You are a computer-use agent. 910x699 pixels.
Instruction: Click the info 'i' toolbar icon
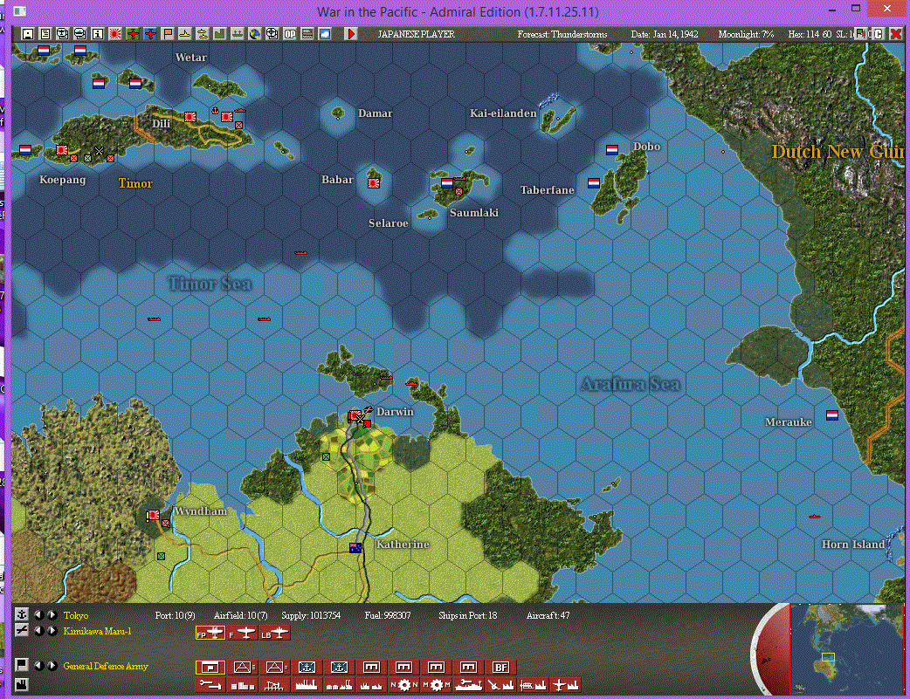[98, 34]
